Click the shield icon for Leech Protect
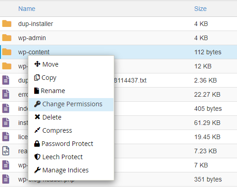The image size is (237, 187). tap(37, 157)
